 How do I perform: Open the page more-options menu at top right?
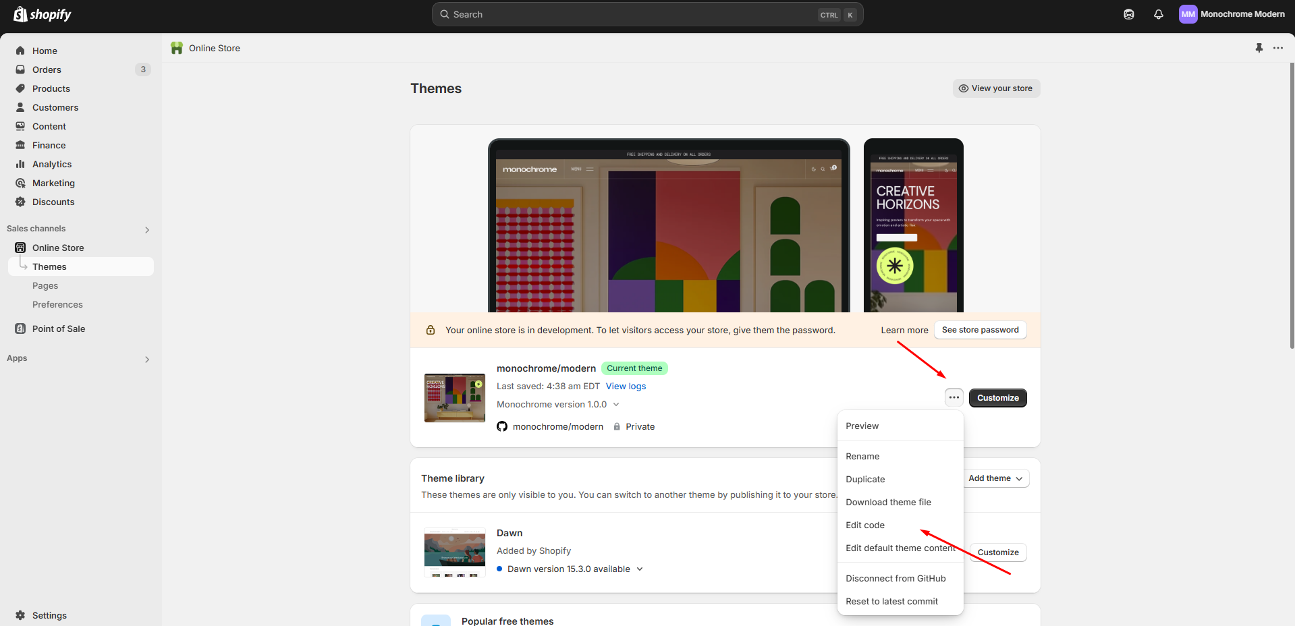click(1278, 48)
